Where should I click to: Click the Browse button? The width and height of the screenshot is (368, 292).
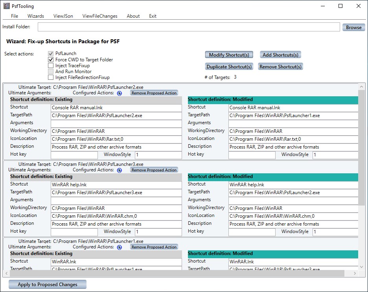tap(354, 27)
